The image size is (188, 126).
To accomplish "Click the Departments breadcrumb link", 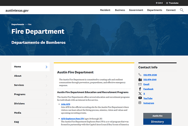I will pos(18,25).
